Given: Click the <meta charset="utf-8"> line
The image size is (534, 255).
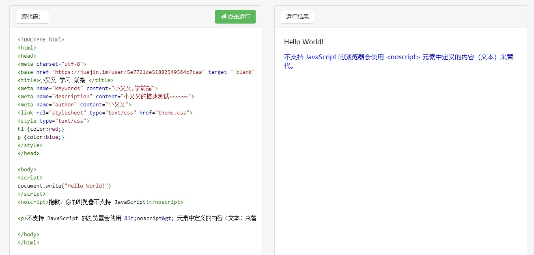Looking at the screenshot, I should point(52,64).
